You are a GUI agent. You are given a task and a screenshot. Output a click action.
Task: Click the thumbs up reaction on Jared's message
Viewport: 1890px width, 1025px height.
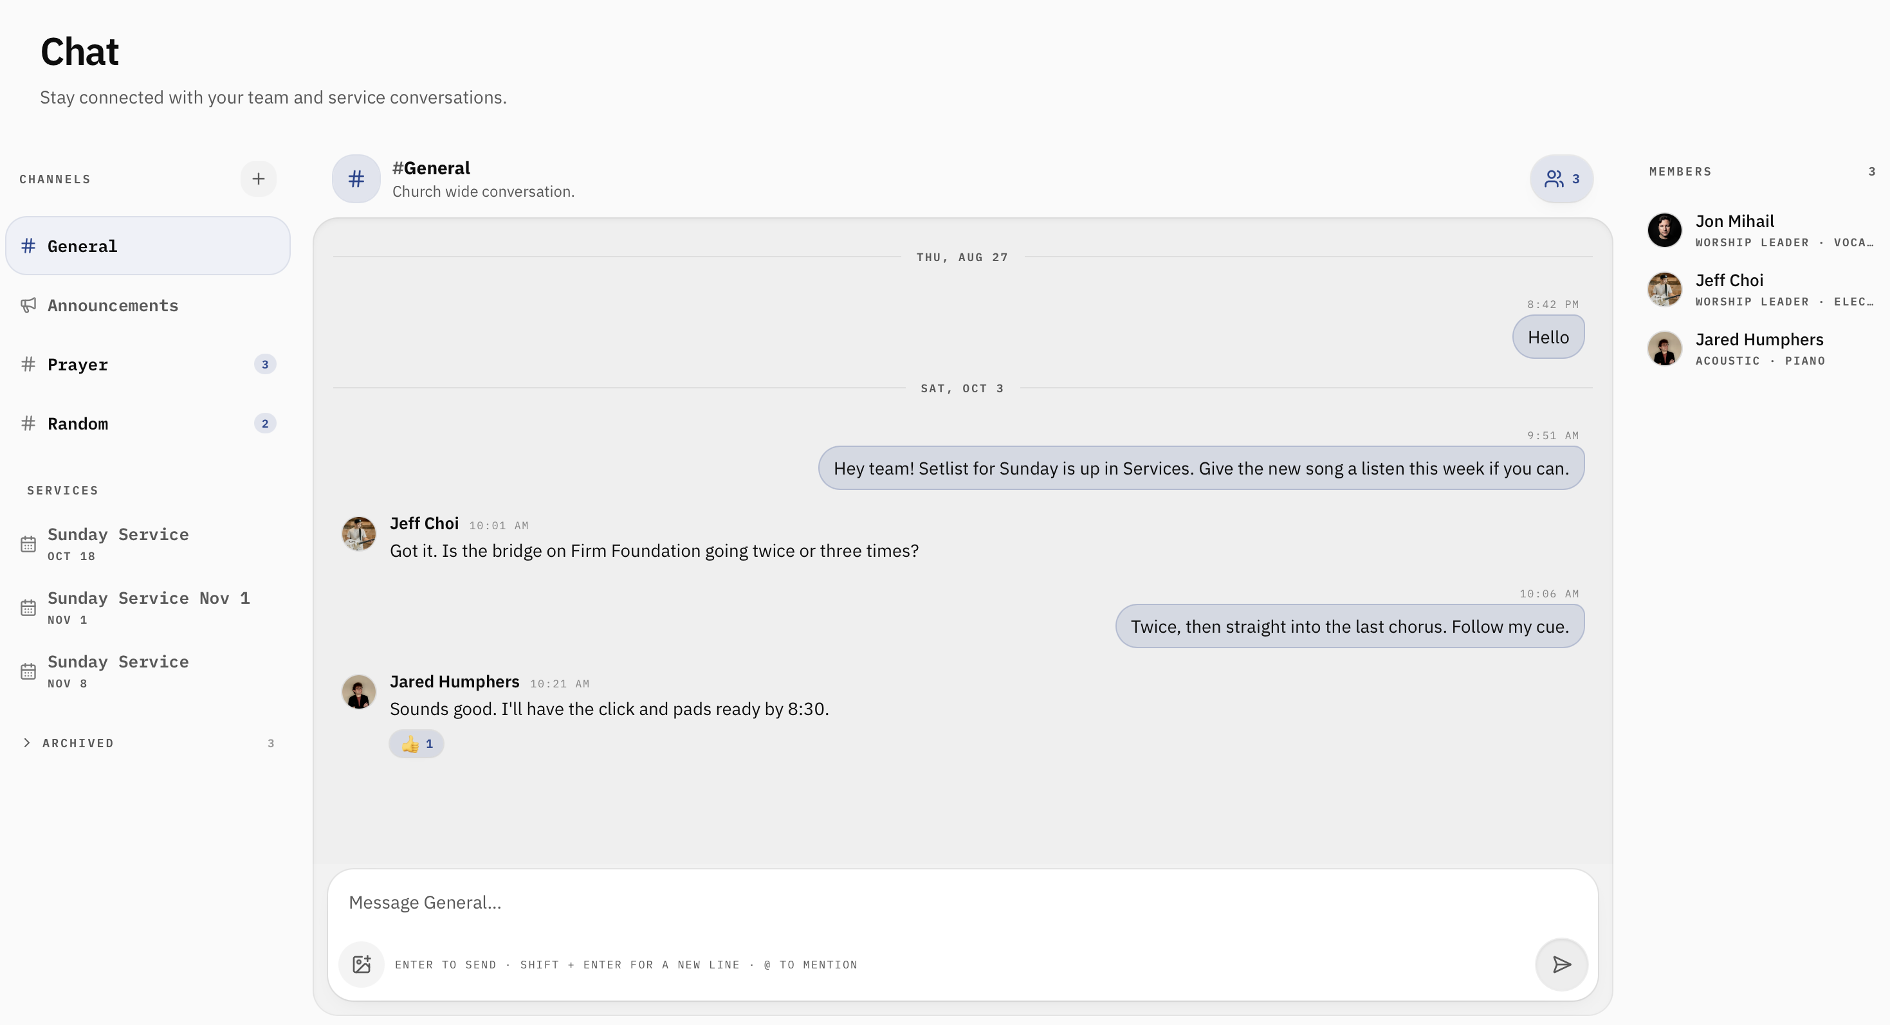point(417,743)
